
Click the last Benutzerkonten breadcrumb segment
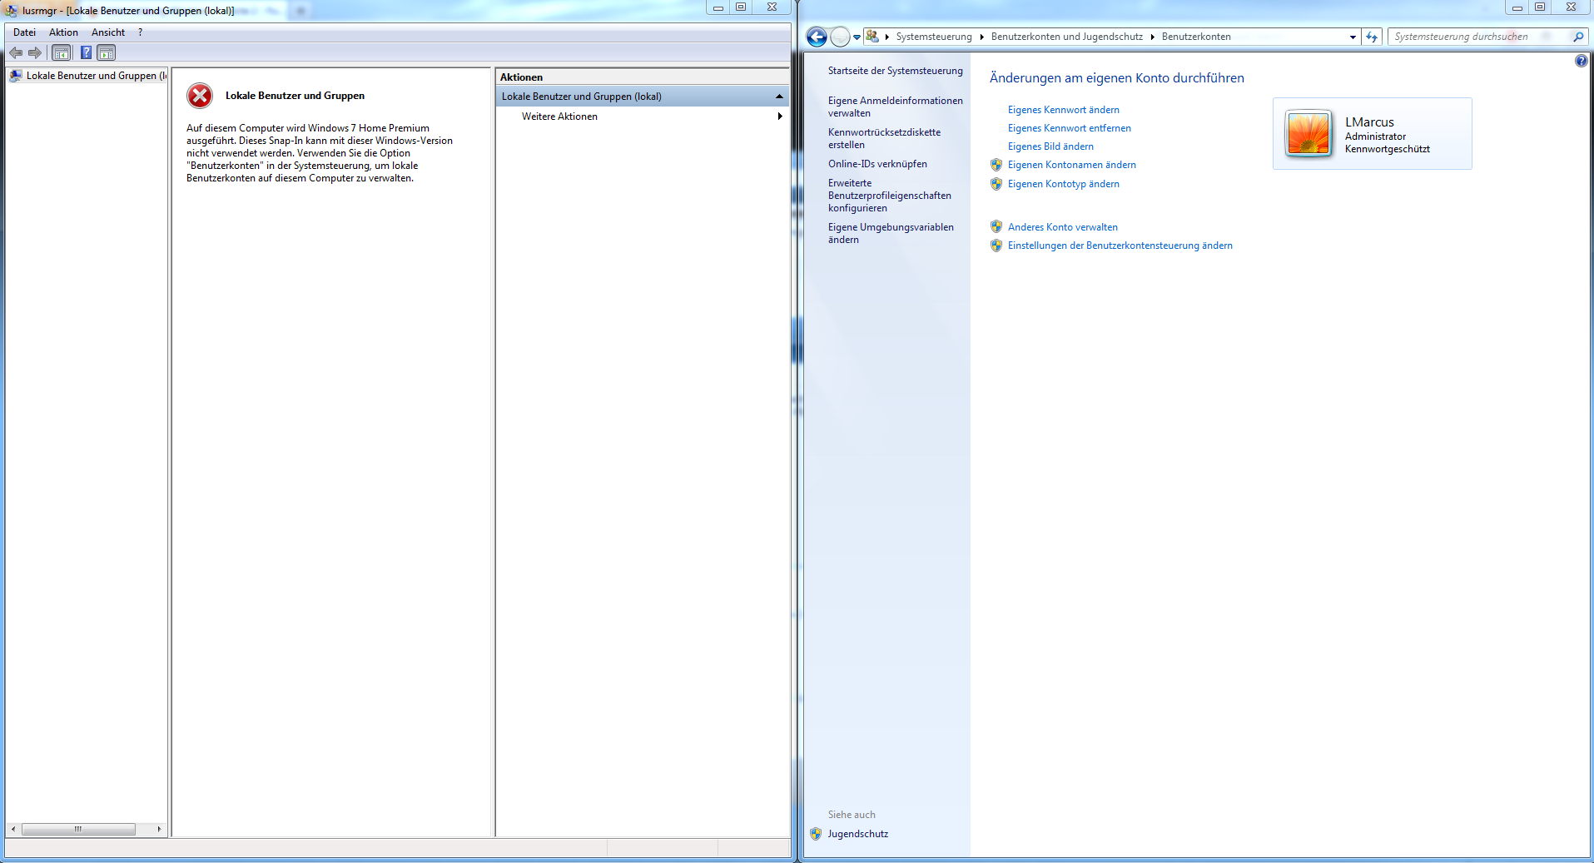click(x=1196, y=37)
